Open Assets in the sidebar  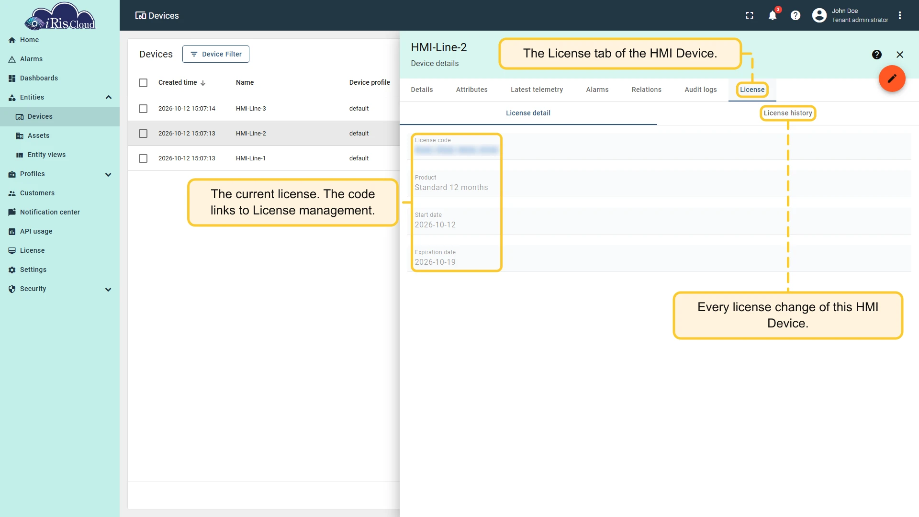(60, 135)
